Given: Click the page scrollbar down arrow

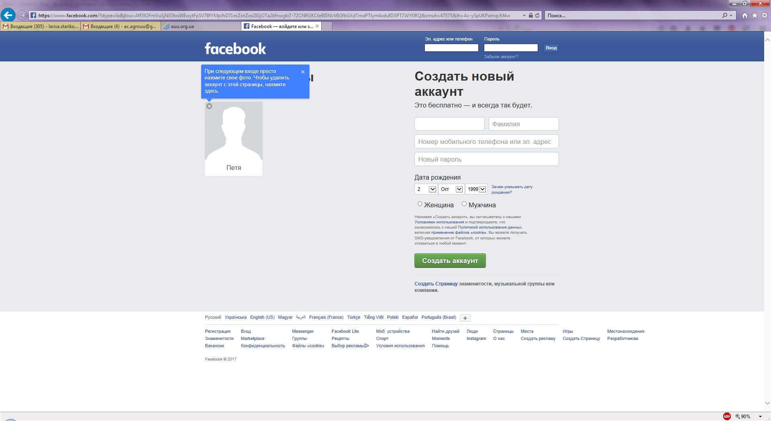Looking at the screenshot, I should [x=767, y=403].
